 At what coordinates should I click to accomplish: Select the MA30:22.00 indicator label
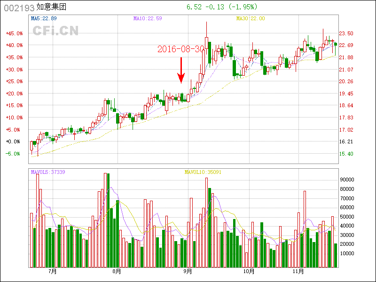click(x=251, y=18)
